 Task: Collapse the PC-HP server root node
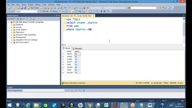coord(9,22)
